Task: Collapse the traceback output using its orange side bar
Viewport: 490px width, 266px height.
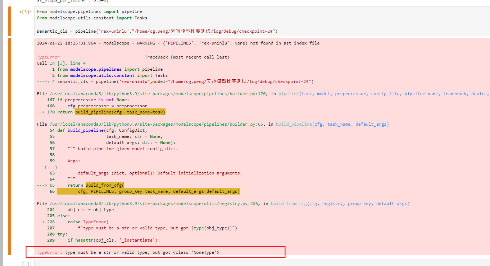Action: click(x=10, y=146)
